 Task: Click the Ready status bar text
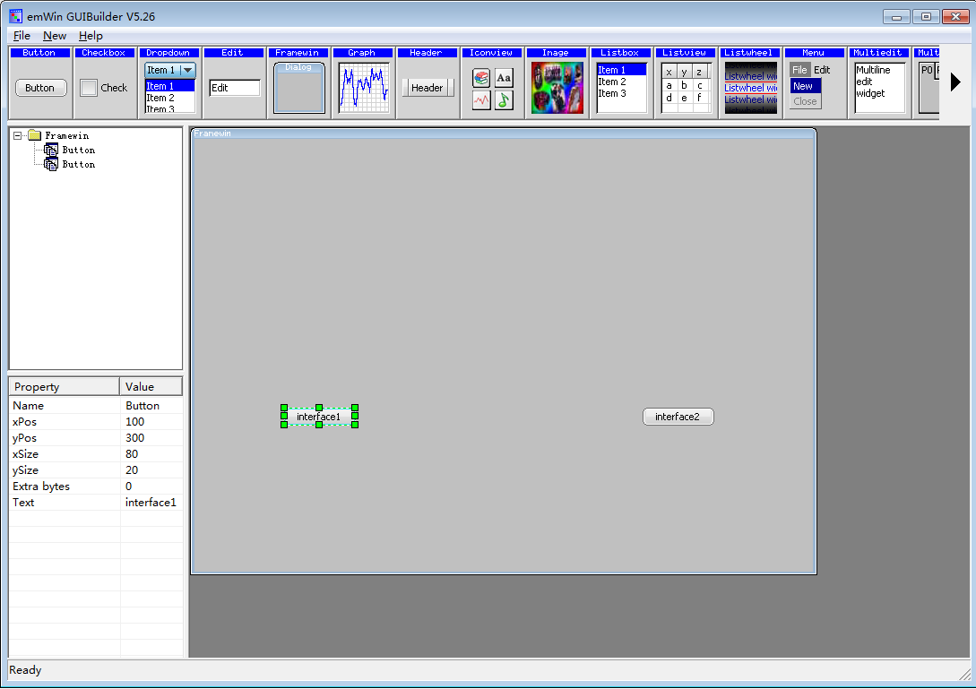coord(25,669)
